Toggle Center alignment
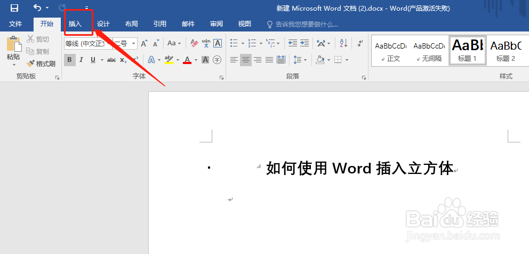Image resolution: width=529 pixels, height=254 pixels. (246, 60)
